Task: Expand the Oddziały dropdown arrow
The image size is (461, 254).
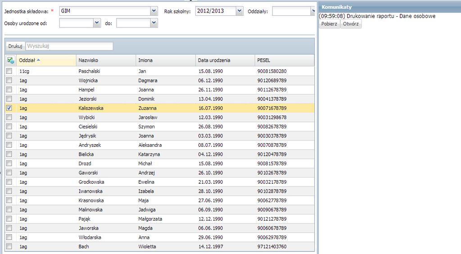Action: [x=313, y=11]
